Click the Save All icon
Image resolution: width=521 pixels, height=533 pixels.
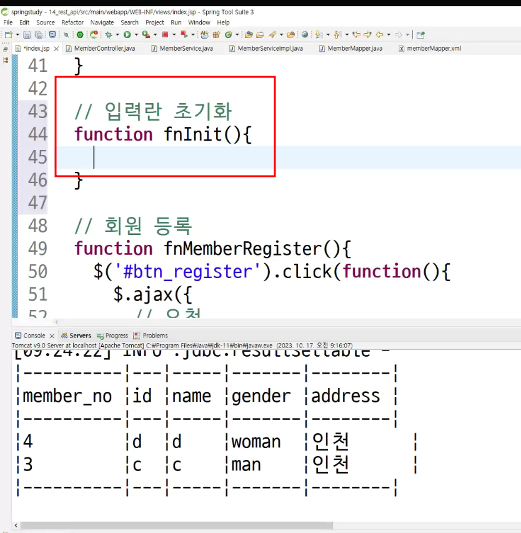39,34
